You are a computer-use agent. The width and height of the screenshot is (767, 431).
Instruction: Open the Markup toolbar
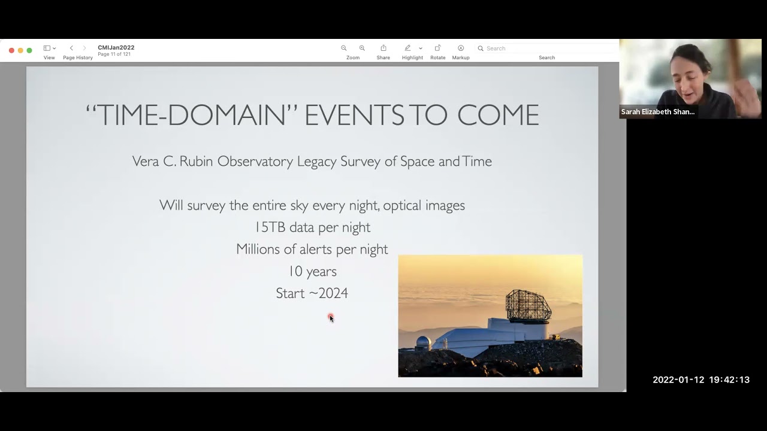coord(461,48)
